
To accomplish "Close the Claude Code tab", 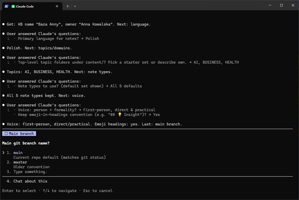I will click(x=57, y=6).
